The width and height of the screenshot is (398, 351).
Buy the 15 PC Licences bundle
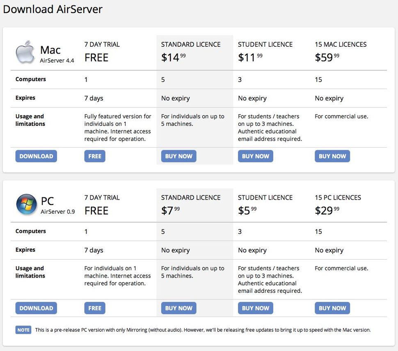tap(332, 308)
